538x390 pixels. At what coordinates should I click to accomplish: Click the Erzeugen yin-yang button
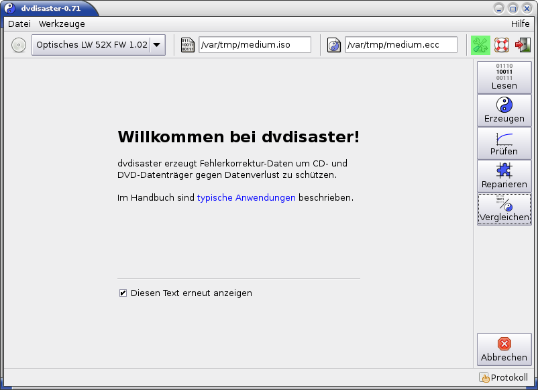pos(504,110)
